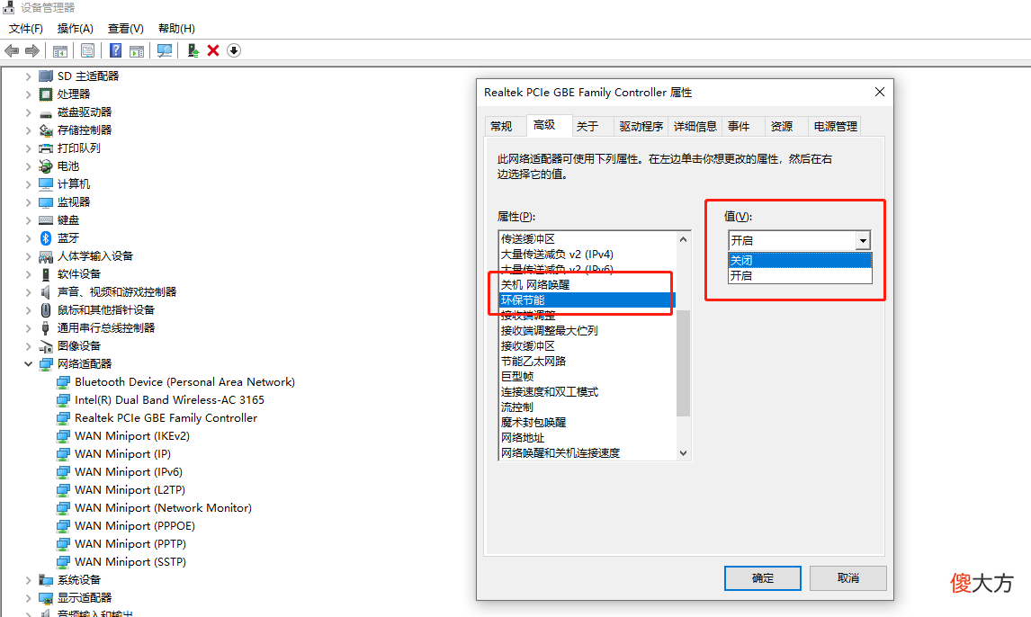
Task: Select Realtek PCIe GBE Family Controller tree item
Action: pos(166,418)
